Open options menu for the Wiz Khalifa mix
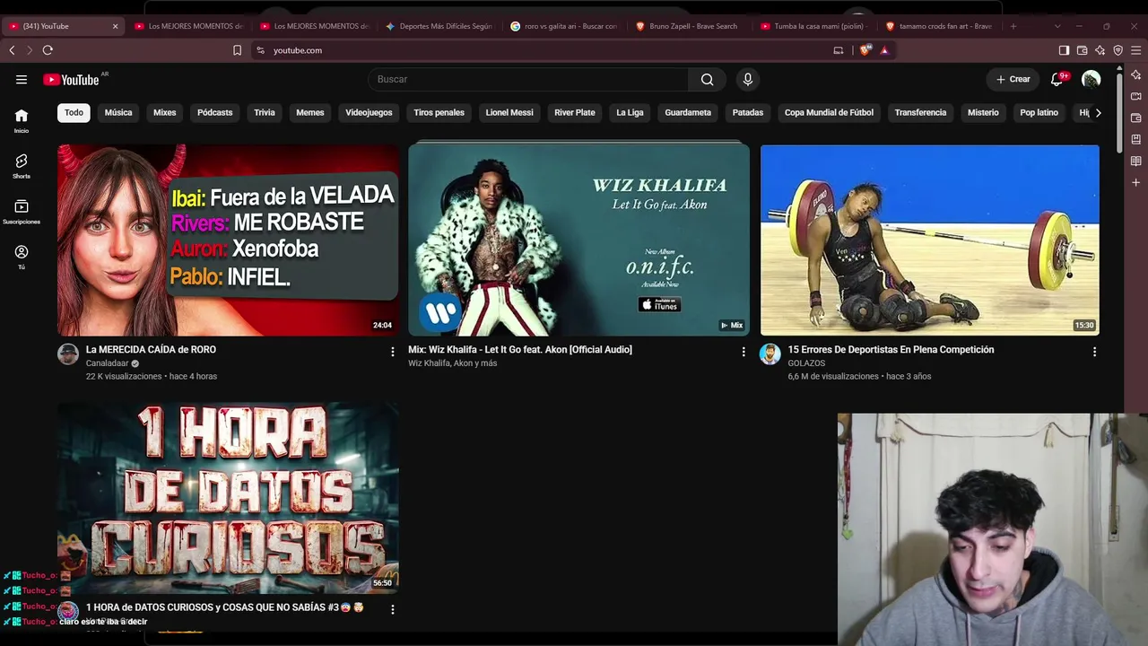Viewport: 1148px width, 646px height. coord(744,352)
